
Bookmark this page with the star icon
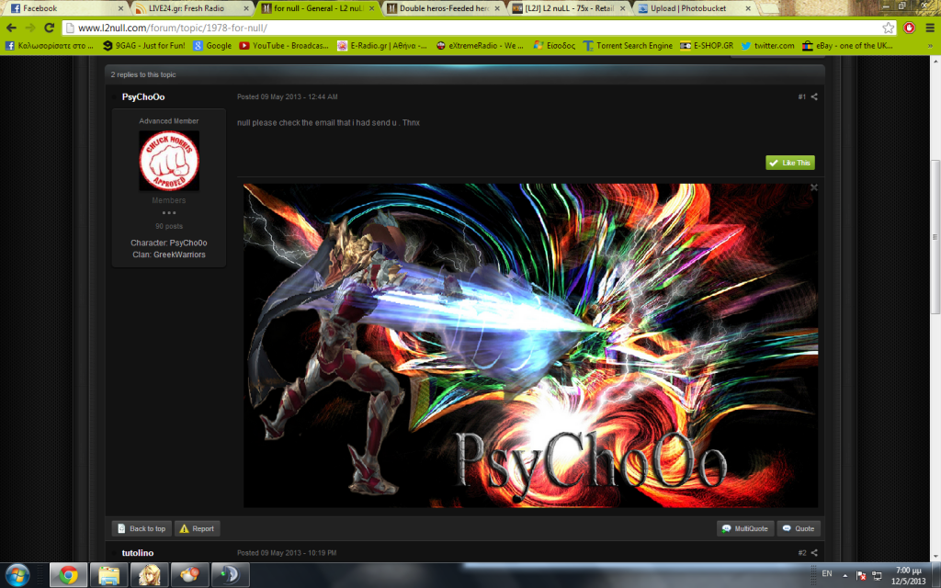888,28
